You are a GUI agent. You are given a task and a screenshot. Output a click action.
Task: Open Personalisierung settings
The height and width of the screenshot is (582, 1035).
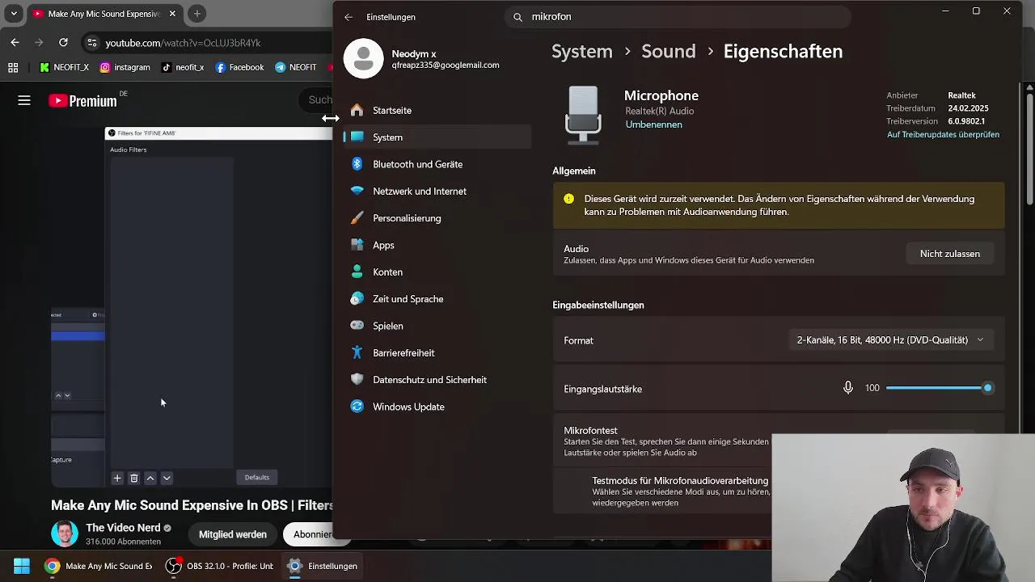[x=437, y=218]
